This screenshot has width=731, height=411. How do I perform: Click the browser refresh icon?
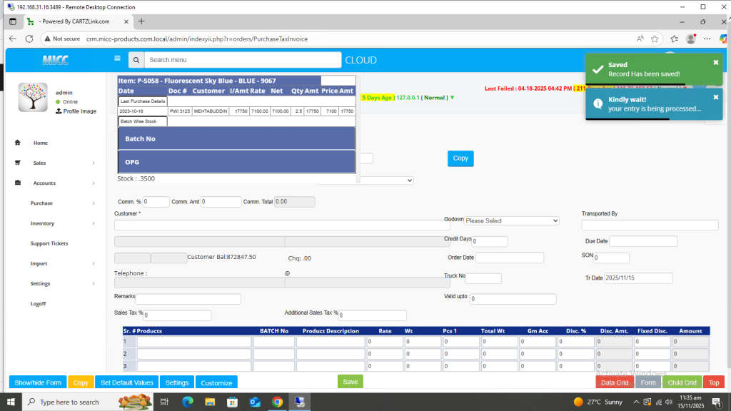(x=29, y=39)
